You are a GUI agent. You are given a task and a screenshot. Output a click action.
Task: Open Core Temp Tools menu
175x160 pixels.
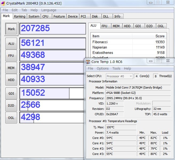coord(116,68)
